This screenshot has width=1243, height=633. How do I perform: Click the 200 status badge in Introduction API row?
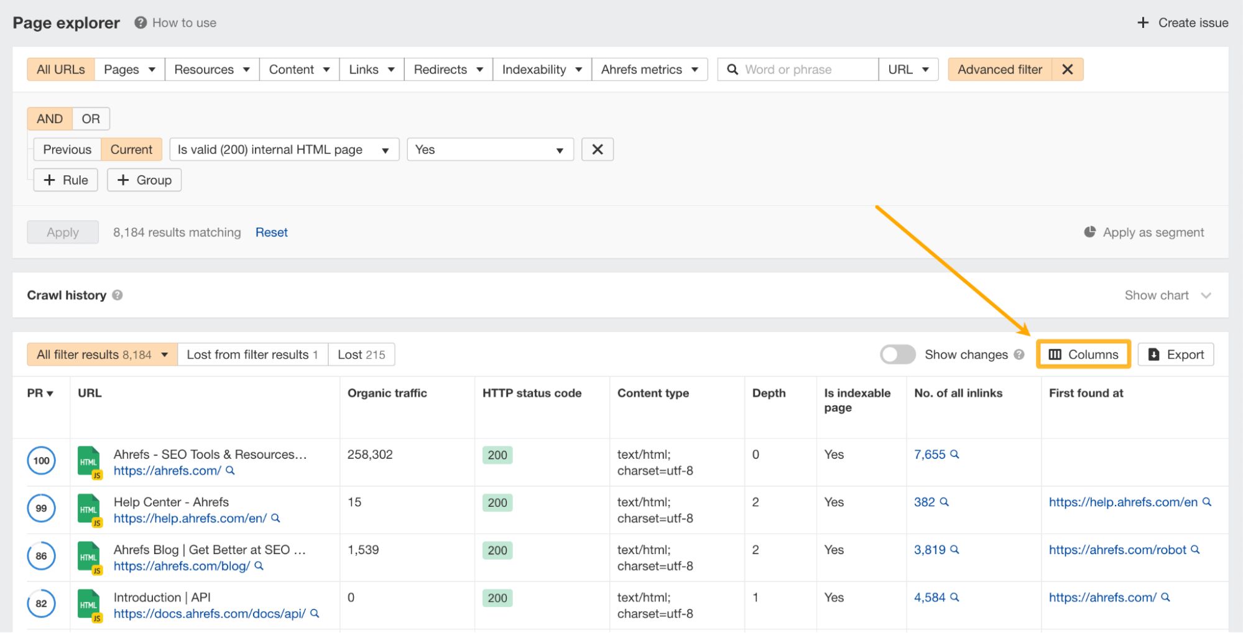click(497, 598)
